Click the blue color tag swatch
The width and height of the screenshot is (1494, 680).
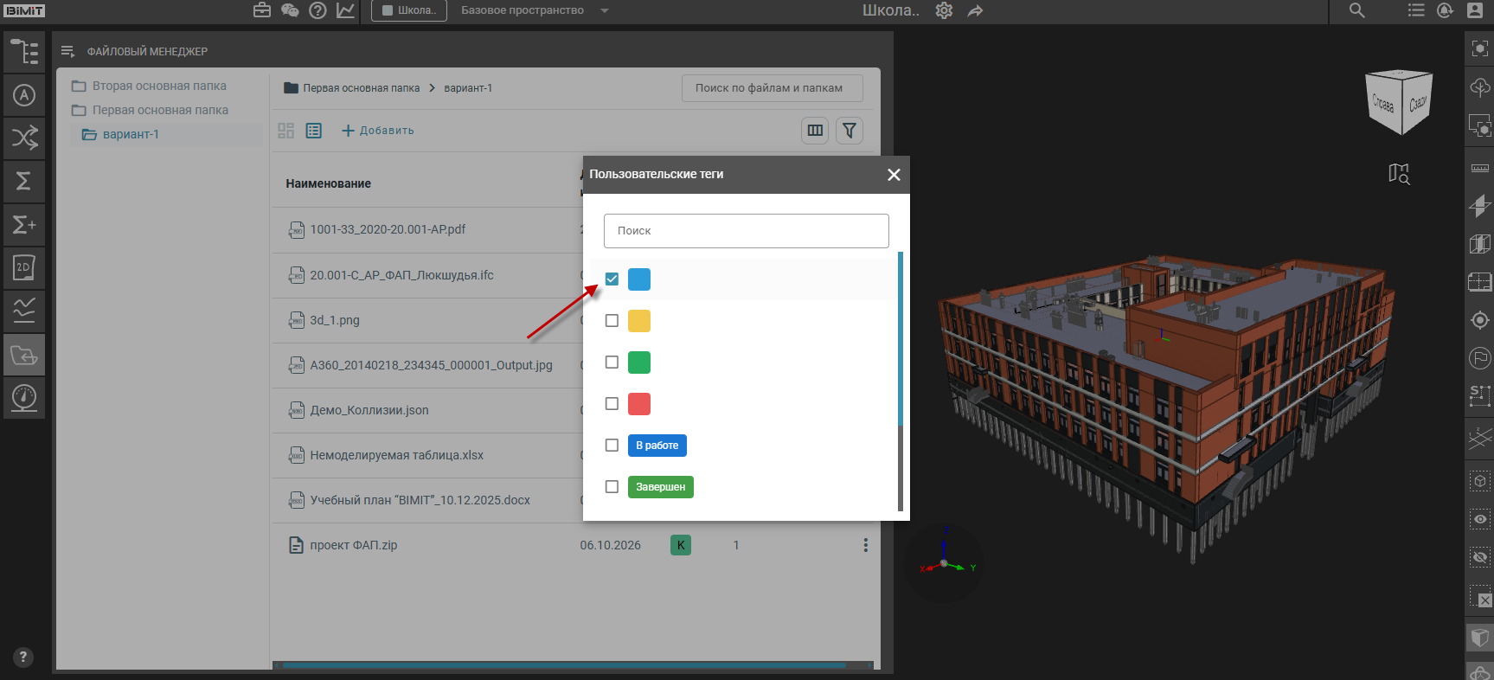tap(639, 279)
